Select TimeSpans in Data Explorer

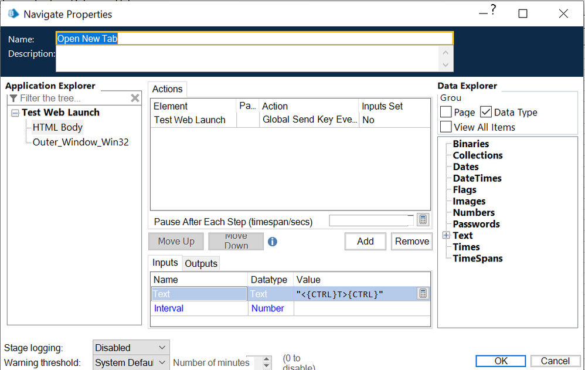coord(478,259)
